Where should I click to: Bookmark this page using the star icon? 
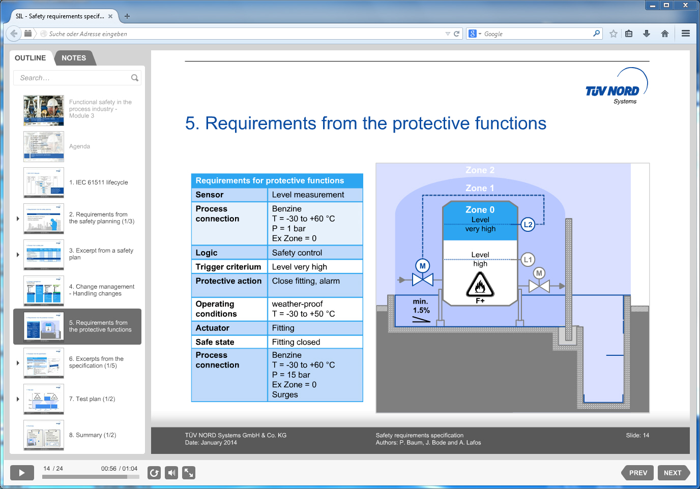(x=613, y=34)
